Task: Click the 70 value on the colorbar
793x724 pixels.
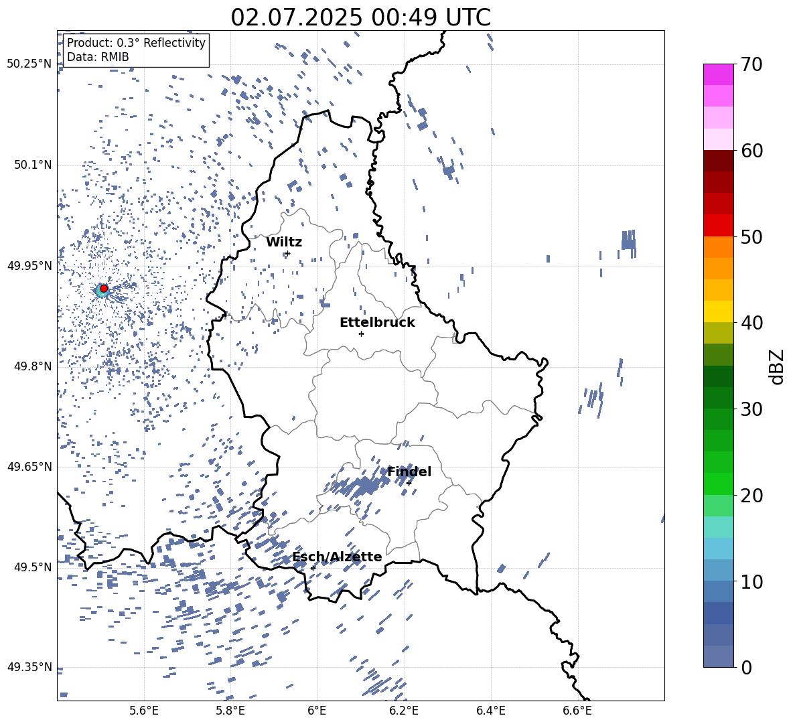Action: (x=751, y=64)
